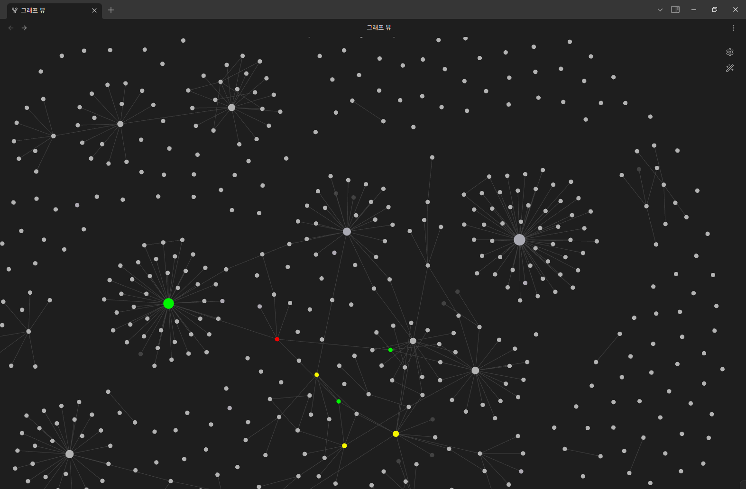Viewport: 746px width, 489px height.
Task: Click the gray hub node in bottom-left cluster
Action: [x=69, y=454]
